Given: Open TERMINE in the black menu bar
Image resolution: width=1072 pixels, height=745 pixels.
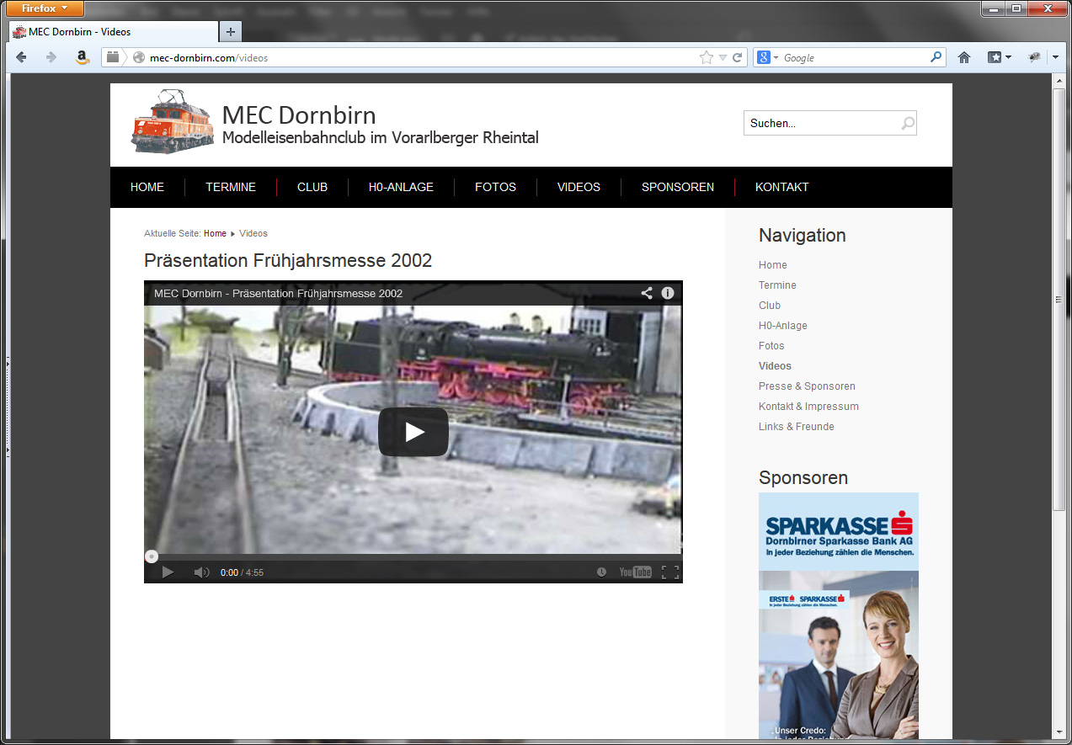Looking at the screenshot, I should tap(231, 187).
